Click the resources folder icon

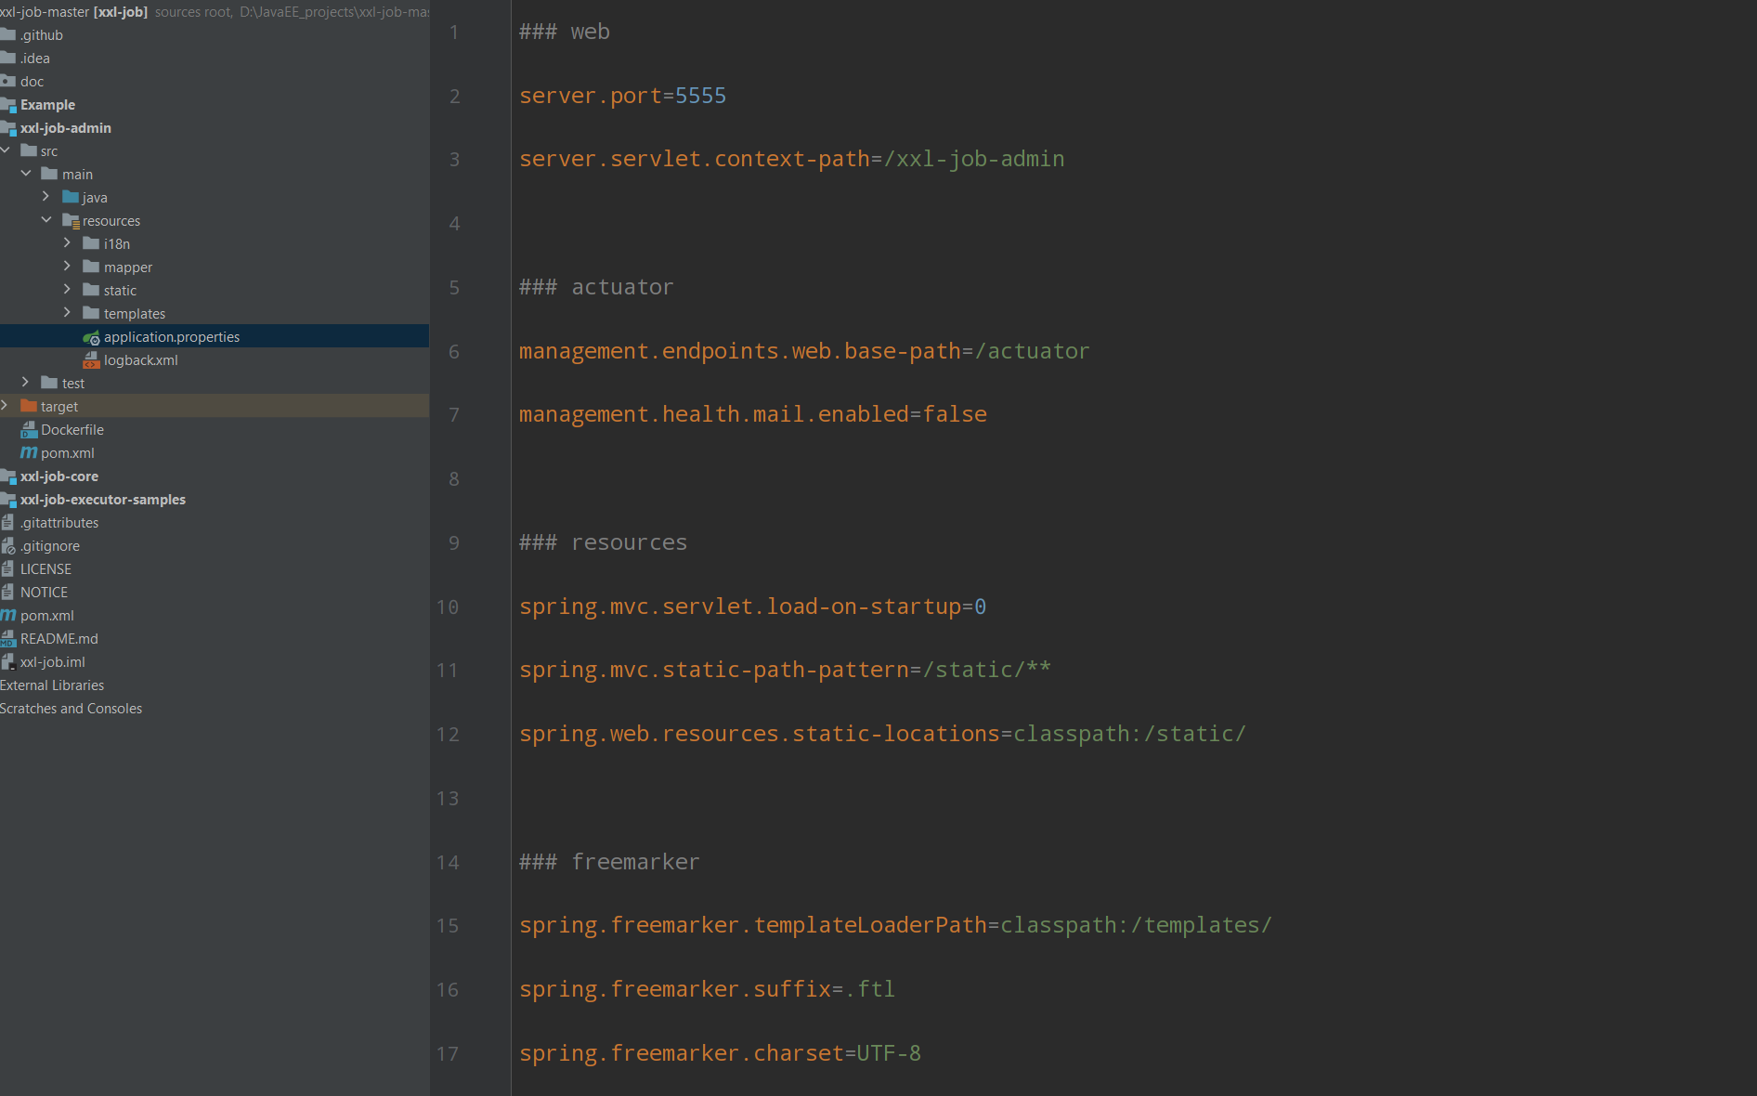pos(71,221)
